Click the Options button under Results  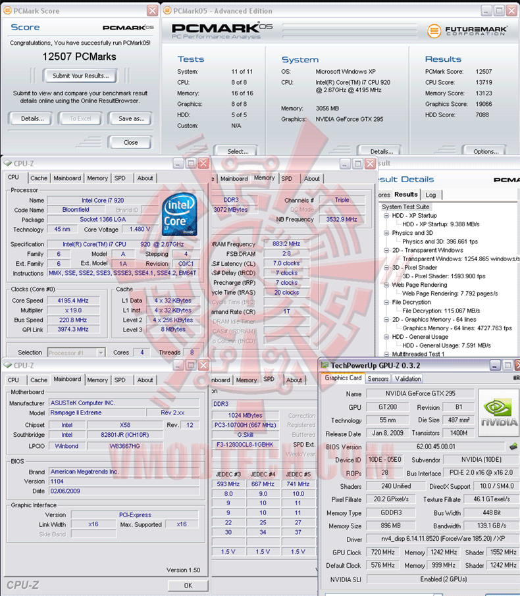(x=486, y=151)
